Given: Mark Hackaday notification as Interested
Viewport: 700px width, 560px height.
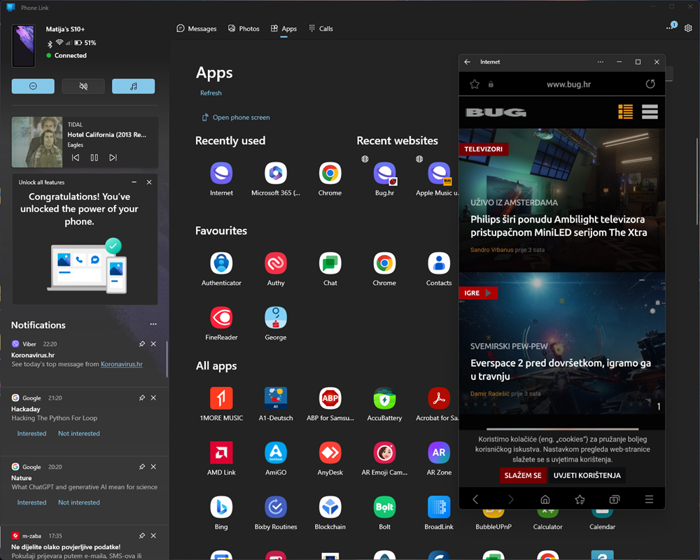Looking at the screenshot, I should (31, 433).
